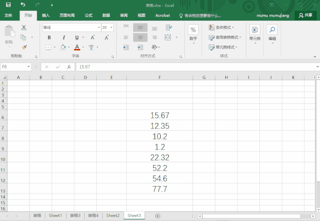Open the 数据 tab
The height and width of the screenshot is (221, 320).
(106, 15)
